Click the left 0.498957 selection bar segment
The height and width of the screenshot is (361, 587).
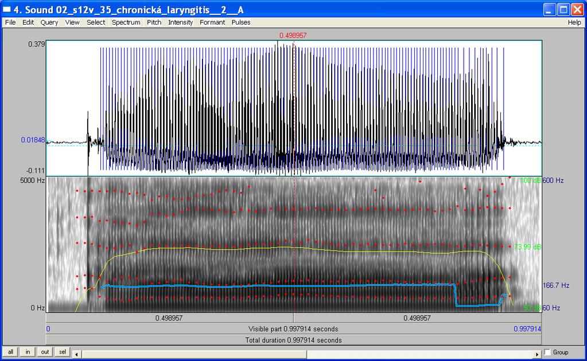(170, 318)
